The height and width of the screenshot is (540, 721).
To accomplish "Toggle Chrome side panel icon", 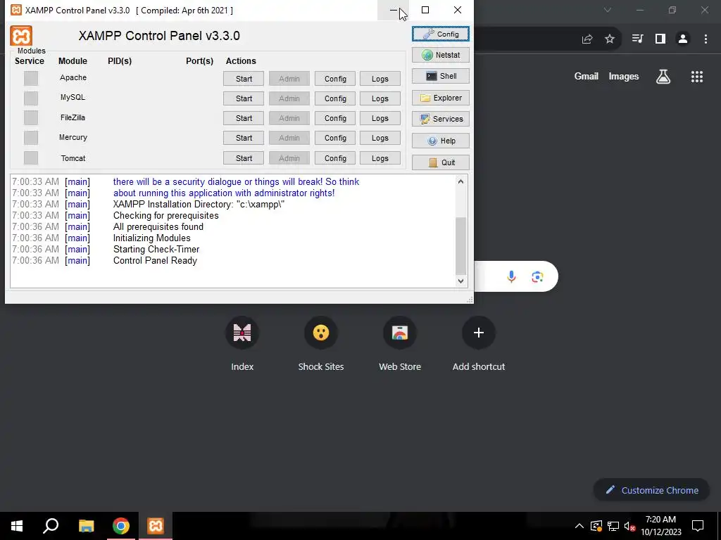I will pos(660,39).
